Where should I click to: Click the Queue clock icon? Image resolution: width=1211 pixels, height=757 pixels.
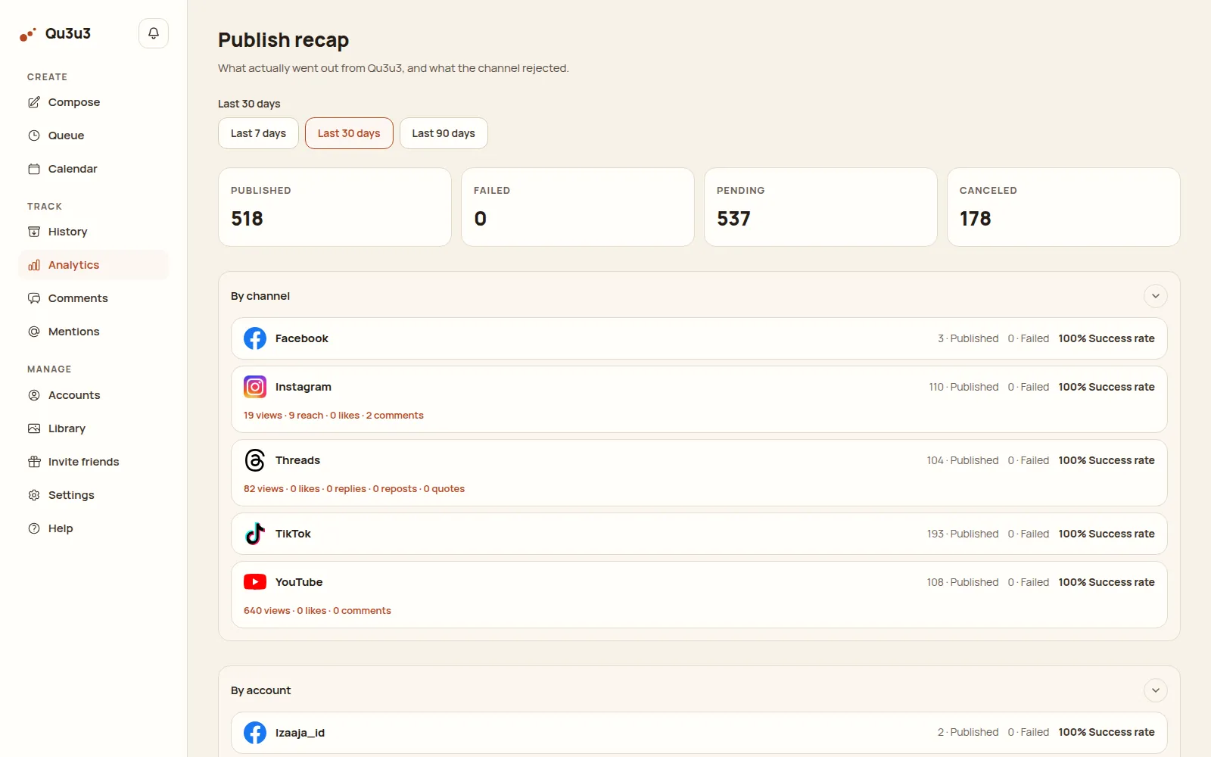coord(34,136)
